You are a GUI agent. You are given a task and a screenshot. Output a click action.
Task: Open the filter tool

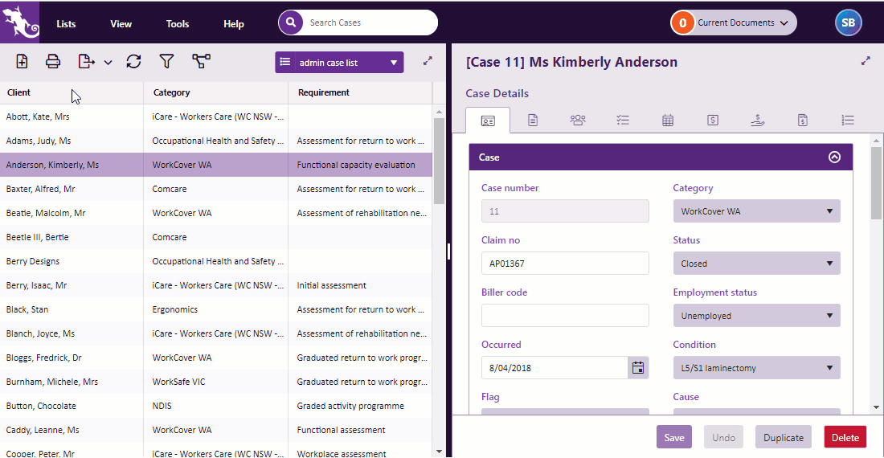tap(166, 61)
